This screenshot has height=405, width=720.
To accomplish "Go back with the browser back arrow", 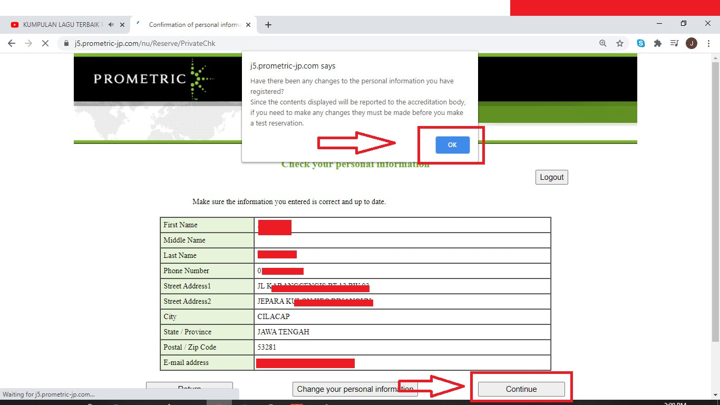I will coord(12,43).
